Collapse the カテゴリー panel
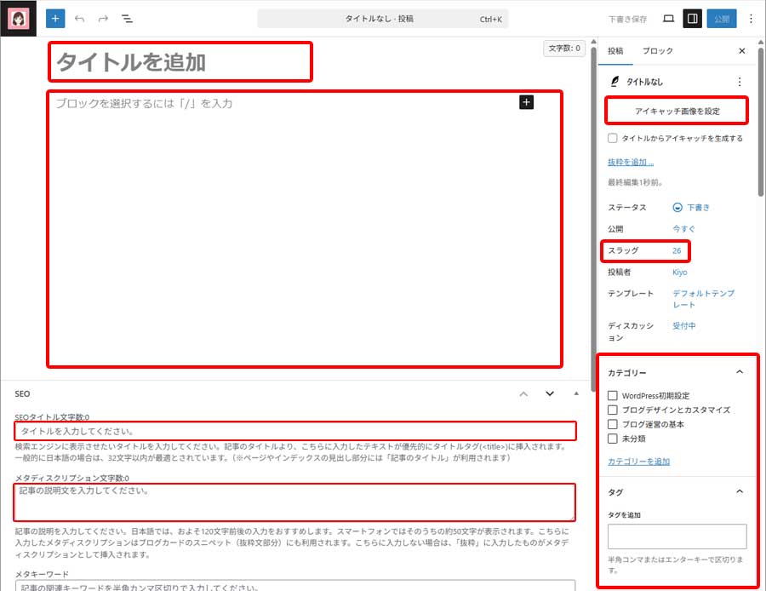This screenshot has height=591, width=766. 740,372
